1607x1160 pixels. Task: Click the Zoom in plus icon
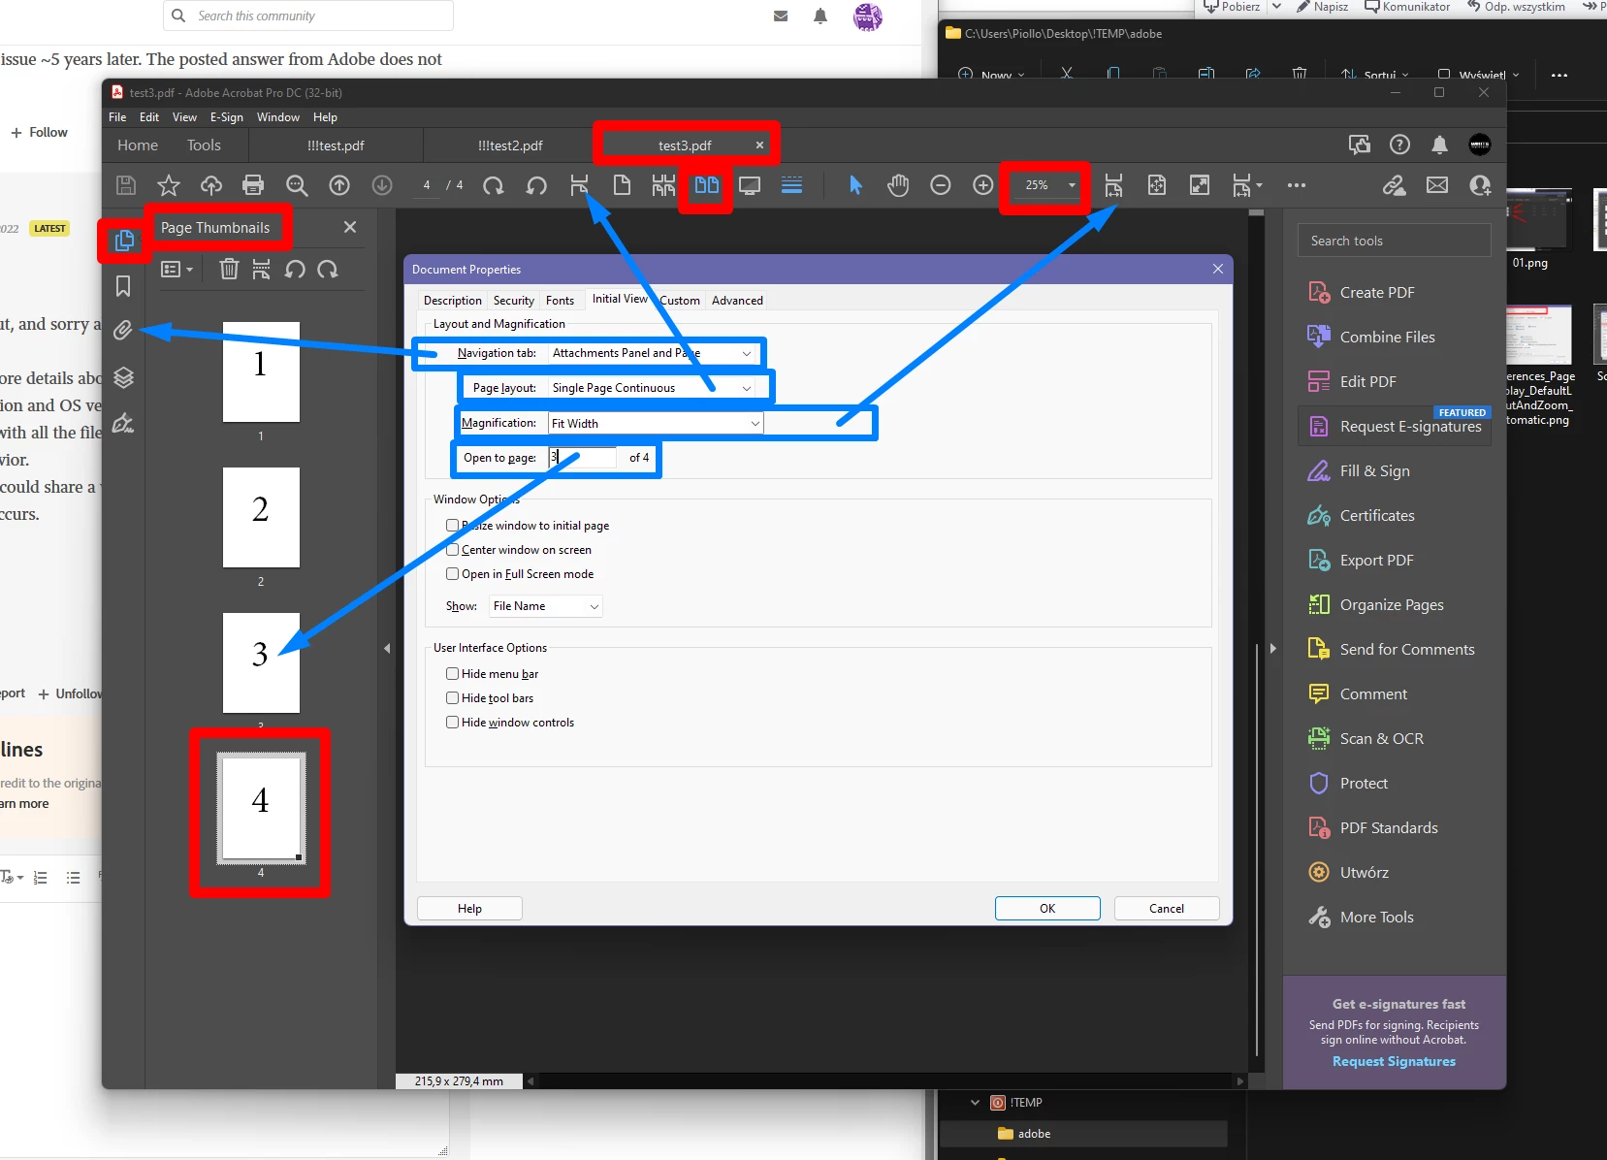983,185
